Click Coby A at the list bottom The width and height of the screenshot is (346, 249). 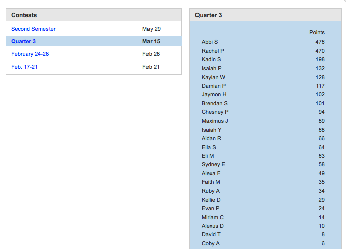click(211, 243)
